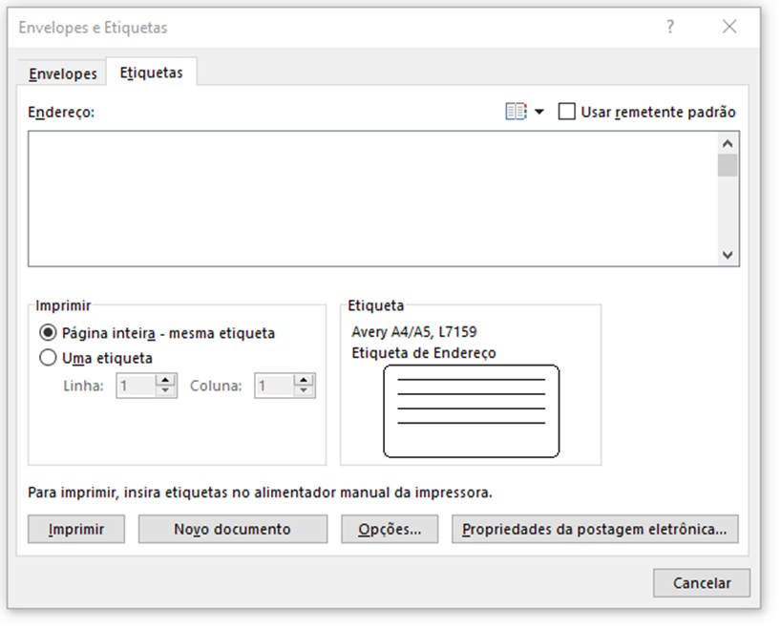The height and width of the screenshot is (629, 781).
Task: Click the label preview thumbnail
Action: point(472,411)
